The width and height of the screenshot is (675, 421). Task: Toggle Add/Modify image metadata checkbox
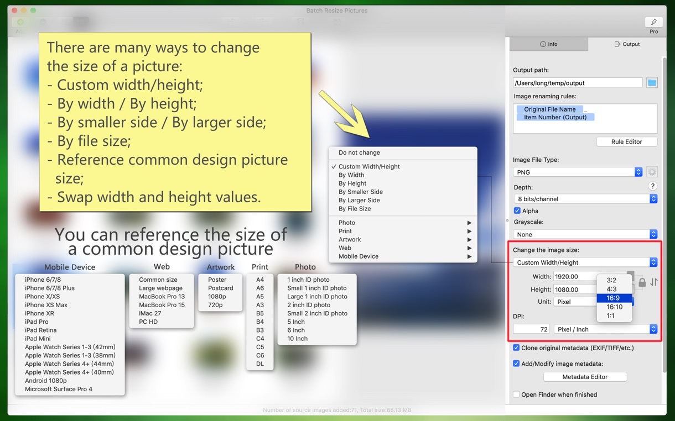[516, 364]
